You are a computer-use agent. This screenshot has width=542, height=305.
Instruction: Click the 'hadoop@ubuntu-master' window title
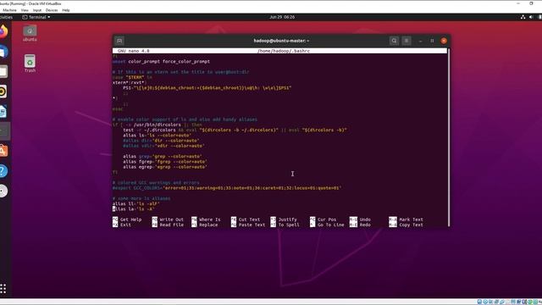(x=281, y=41)
